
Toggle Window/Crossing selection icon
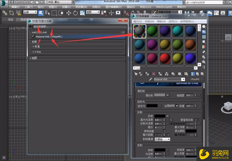(61, 13)
